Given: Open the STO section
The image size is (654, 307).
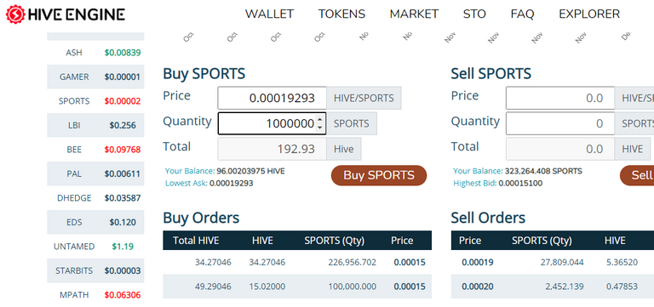Looking at the screenshot, I should pos(474,14).
